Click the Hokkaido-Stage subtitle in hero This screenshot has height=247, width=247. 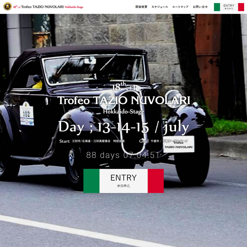[x=123, y=111]
